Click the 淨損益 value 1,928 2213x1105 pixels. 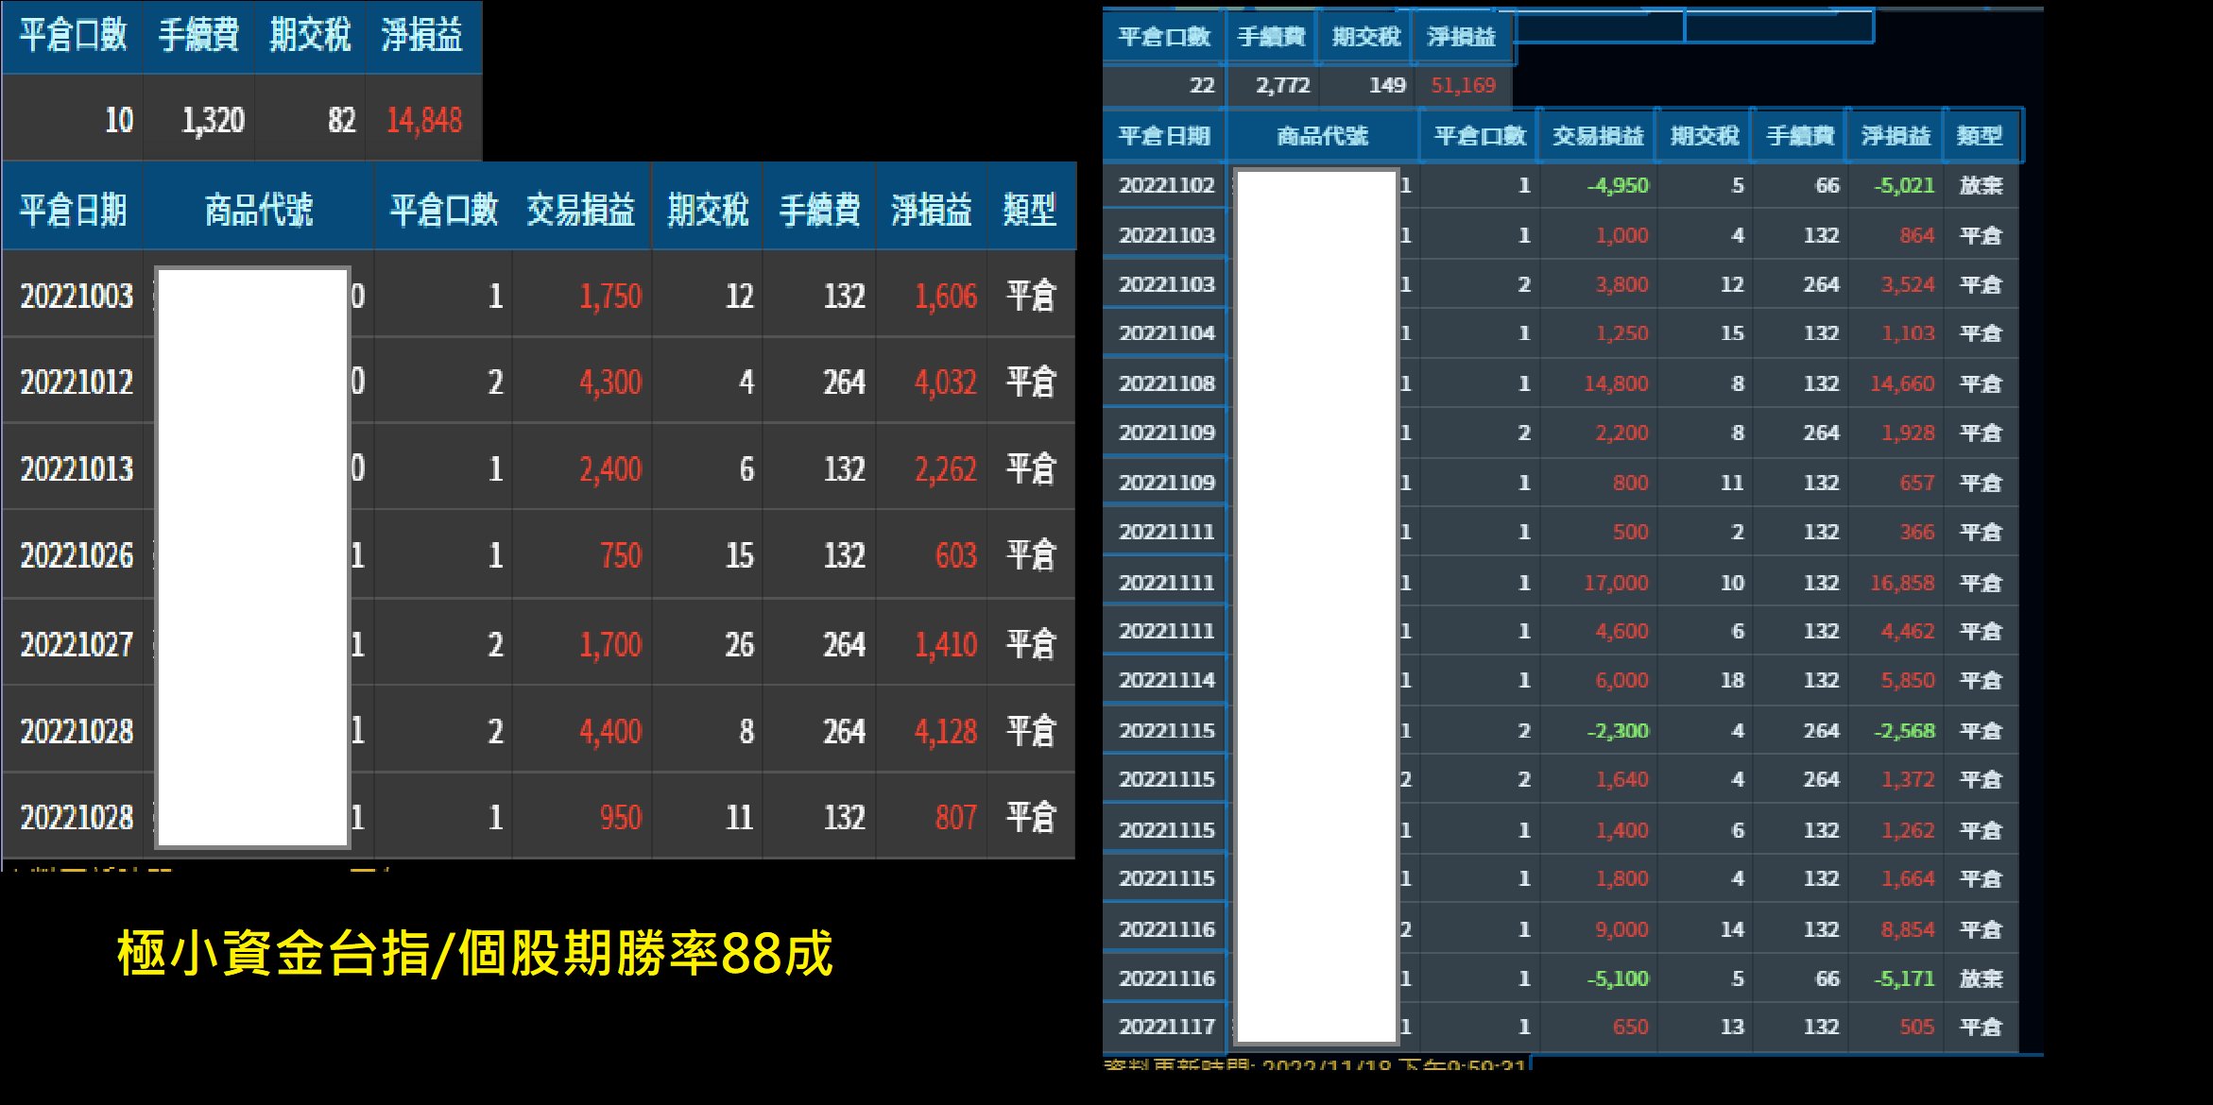coord(1908,433)
